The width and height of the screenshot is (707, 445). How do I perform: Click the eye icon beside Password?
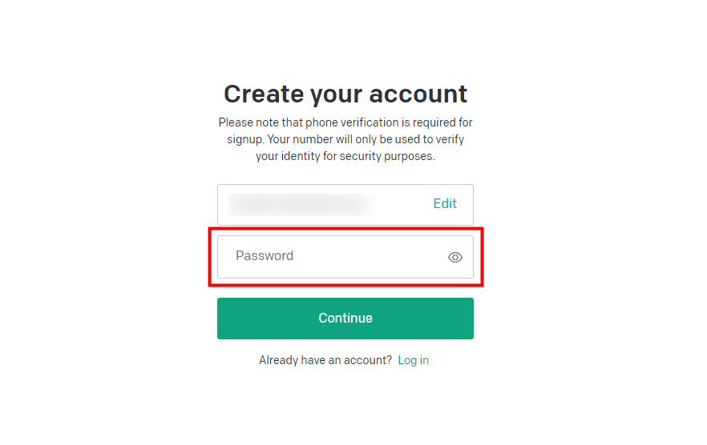pyautogui.click(x=455, y=257)
